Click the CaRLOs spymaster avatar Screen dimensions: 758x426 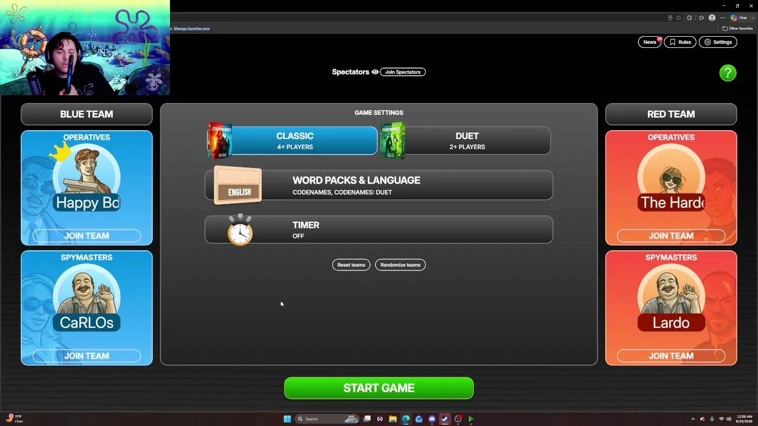(86, 297)
